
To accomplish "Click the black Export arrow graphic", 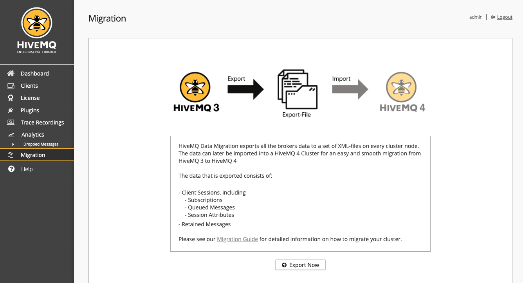I will [x=245, y=90].
